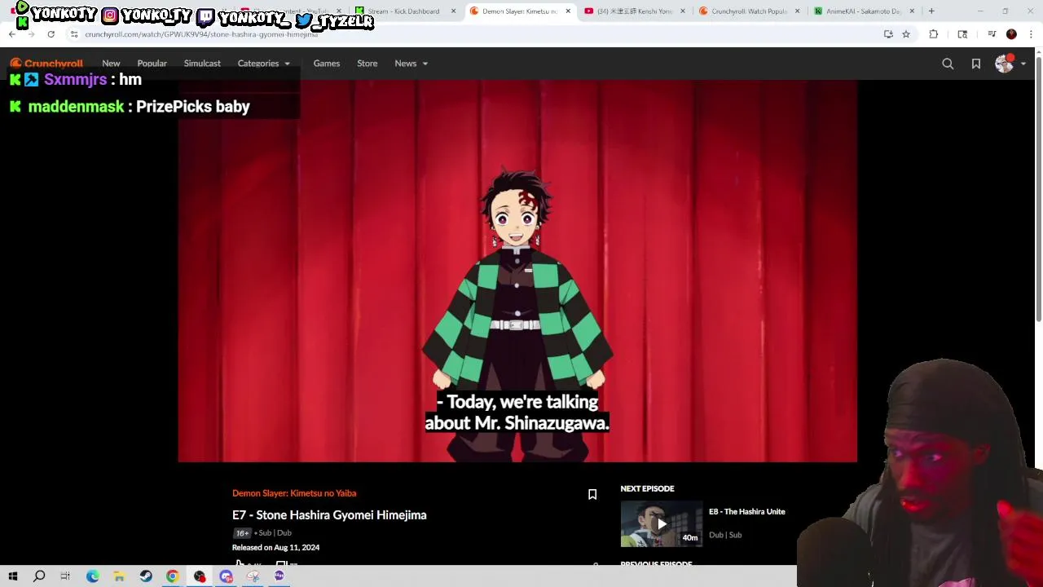Open a new browser tab
1043x587 pixels.
point(931,11)
